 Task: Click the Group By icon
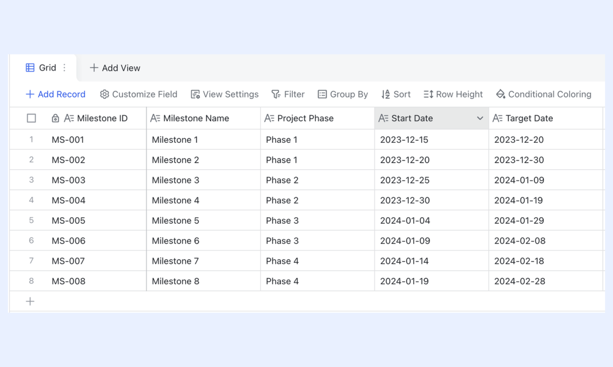(x=322, y=94)
